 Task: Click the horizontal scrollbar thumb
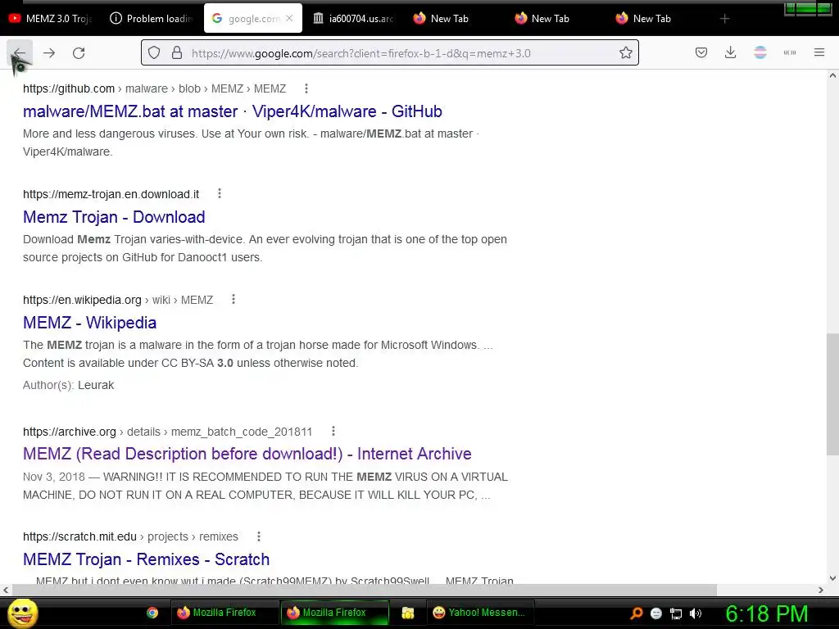click(x=364, y=590)
